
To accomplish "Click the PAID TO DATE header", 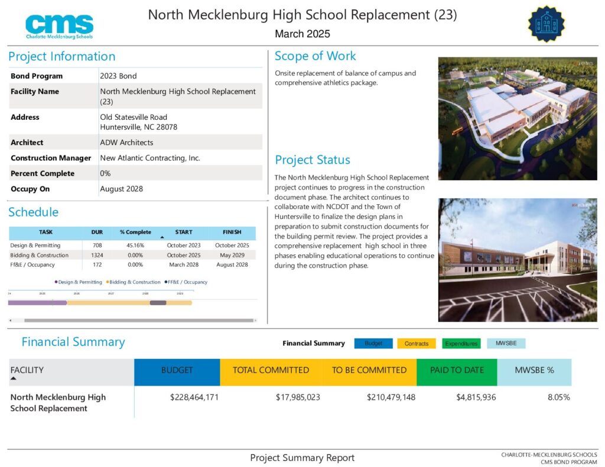I will [457, 372].
